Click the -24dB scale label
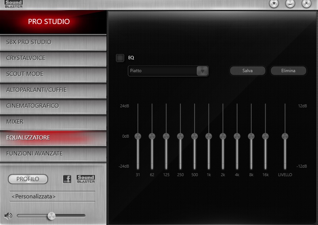The image size is (318, 225). [x=124, y=166]
